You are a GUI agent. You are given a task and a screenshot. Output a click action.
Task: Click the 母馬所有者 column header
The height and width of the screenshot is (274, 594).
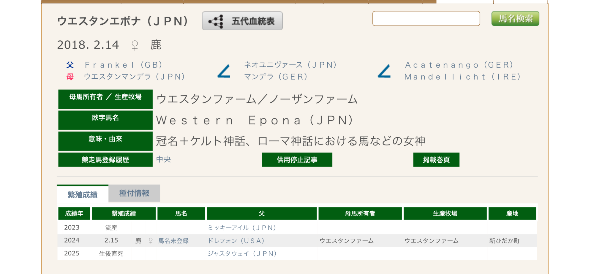point(360,213)
